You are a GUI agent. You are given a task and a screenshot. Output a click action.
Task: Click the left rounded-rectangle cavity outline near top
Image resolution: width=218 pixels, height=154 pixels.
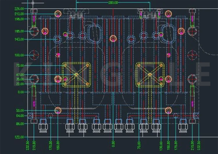point(94,33)
